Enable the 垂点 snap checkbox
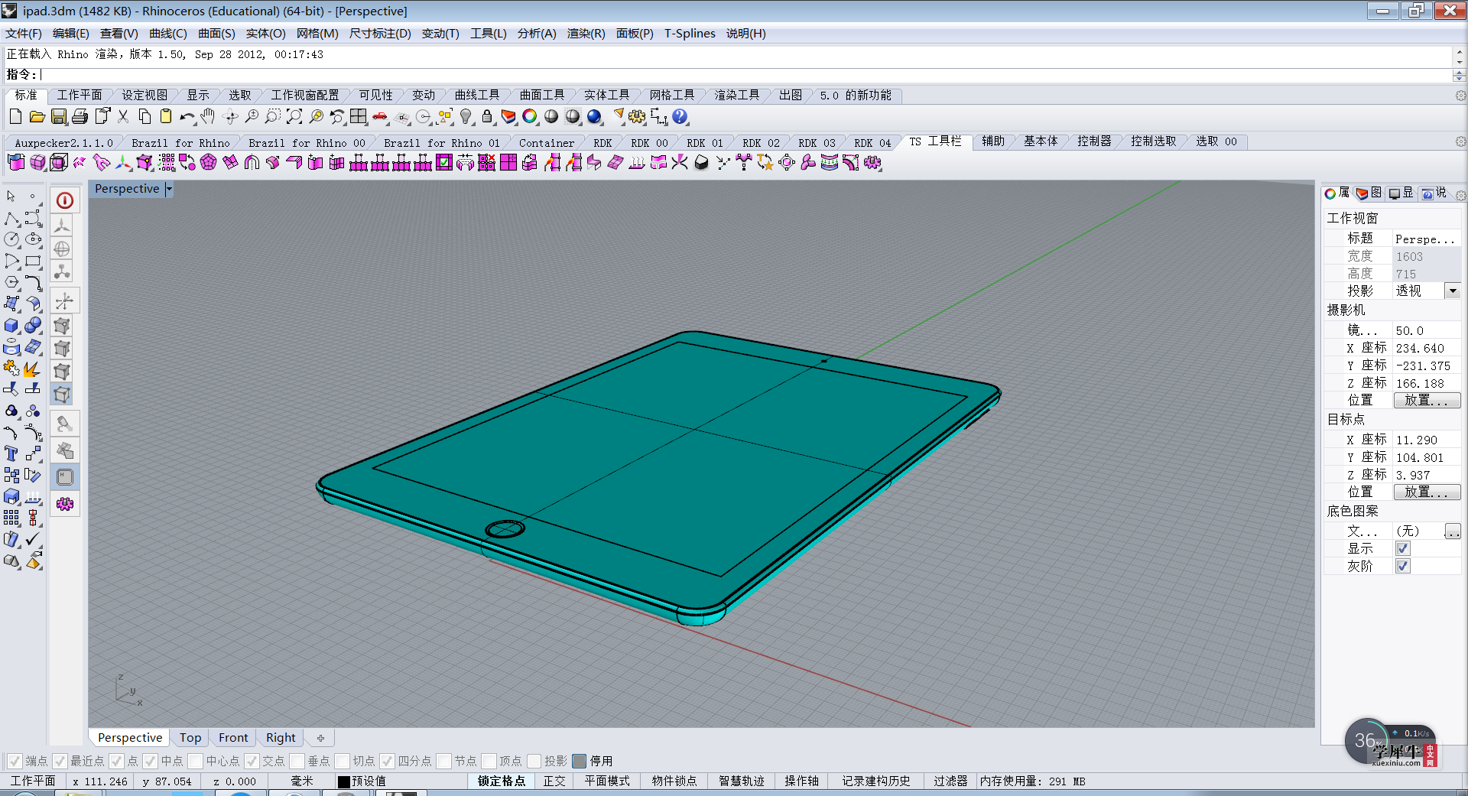Viewport: 1468px width, 796px height. click(297, 761)
